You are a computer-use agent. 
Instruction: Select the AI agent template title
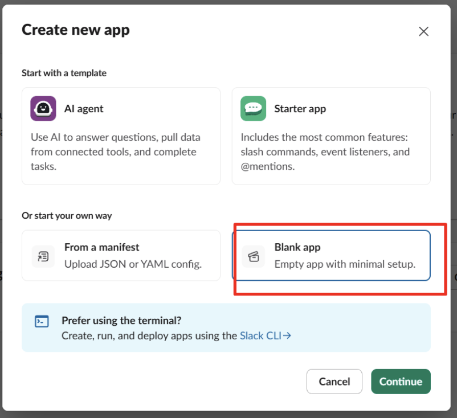84,109
